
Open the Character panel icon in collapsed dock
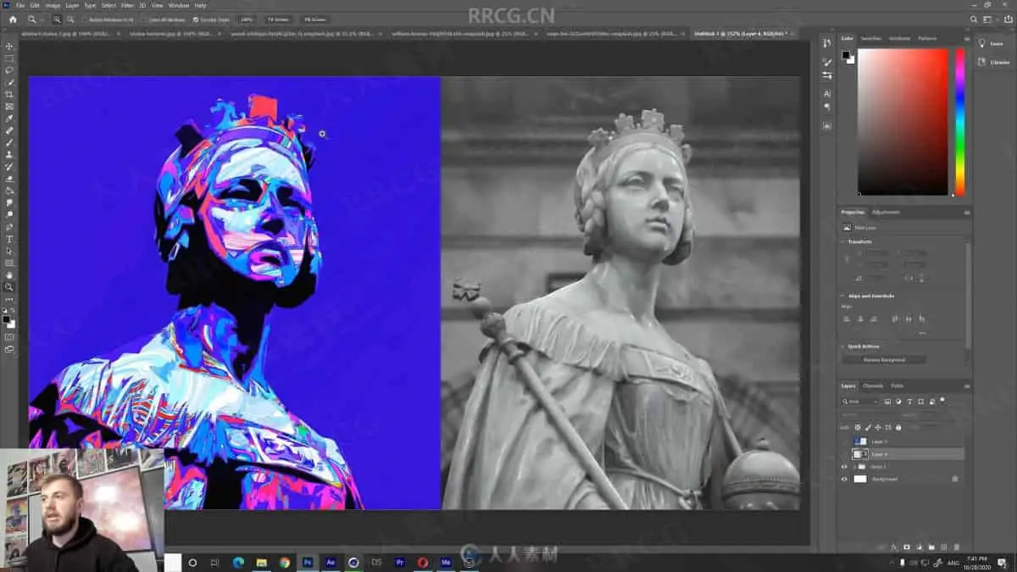827,93
